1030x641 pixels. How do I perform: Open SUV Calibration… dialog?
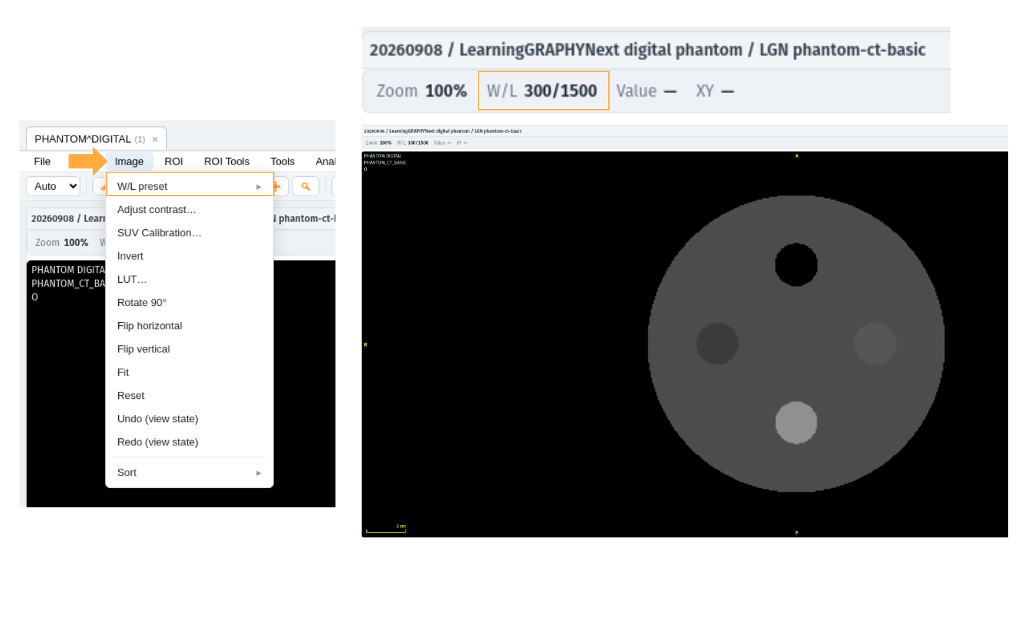(x=190, y=233)
